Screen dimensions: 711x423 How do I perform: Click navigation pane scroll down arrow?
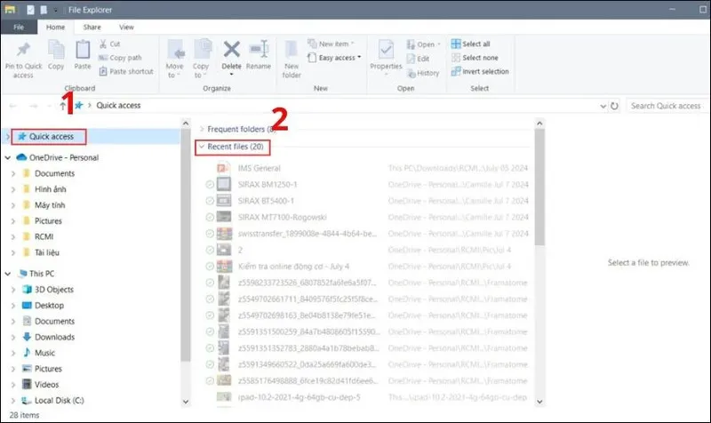pyautogui.click(x=186, y=402)
